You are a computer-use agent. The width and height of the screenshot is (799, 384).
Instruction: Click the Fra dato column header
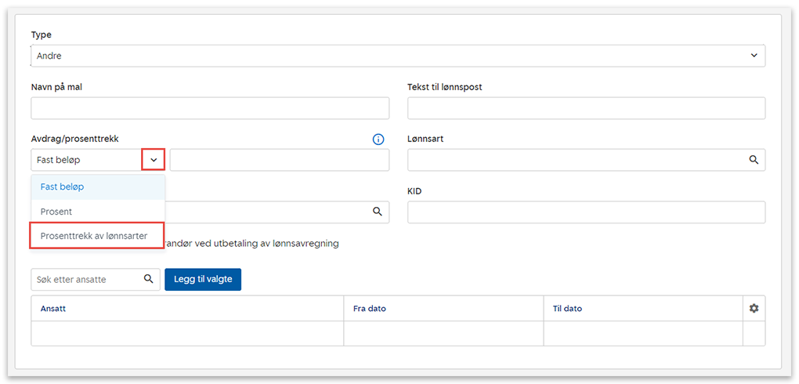pos(370,309)
